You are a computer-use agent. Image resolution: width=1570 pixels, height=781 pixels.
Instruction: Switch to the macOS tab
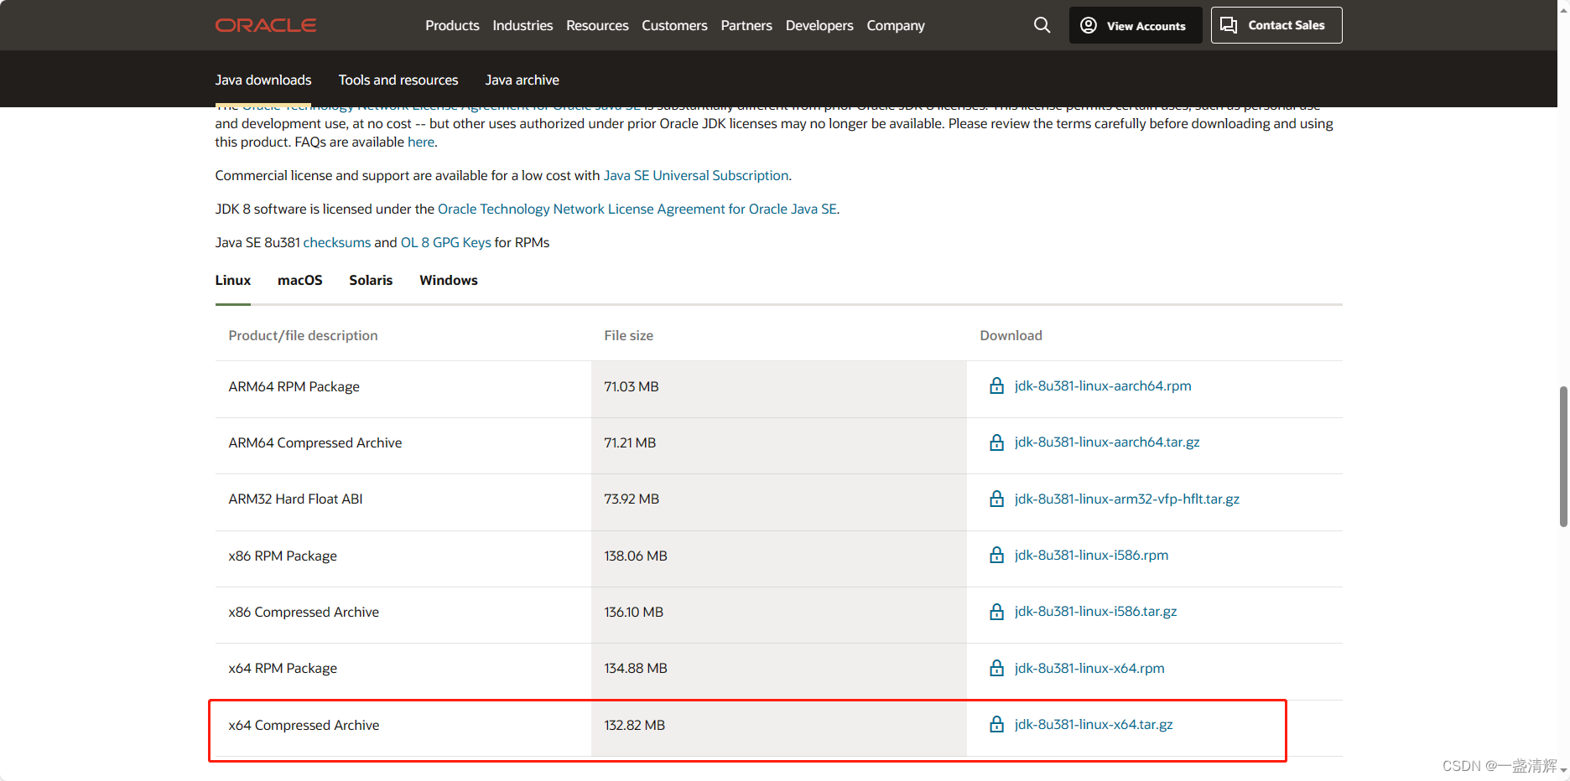(x=300, y=280)
